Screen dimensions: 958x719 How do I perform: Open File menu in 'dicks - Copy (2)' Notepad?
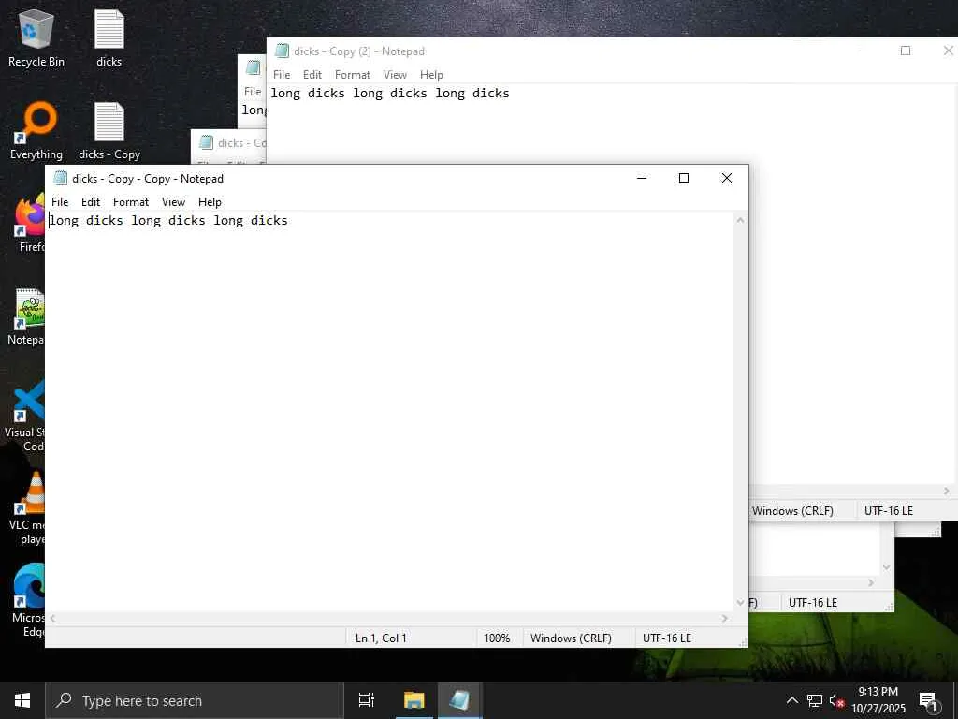[x=282, y=75]
